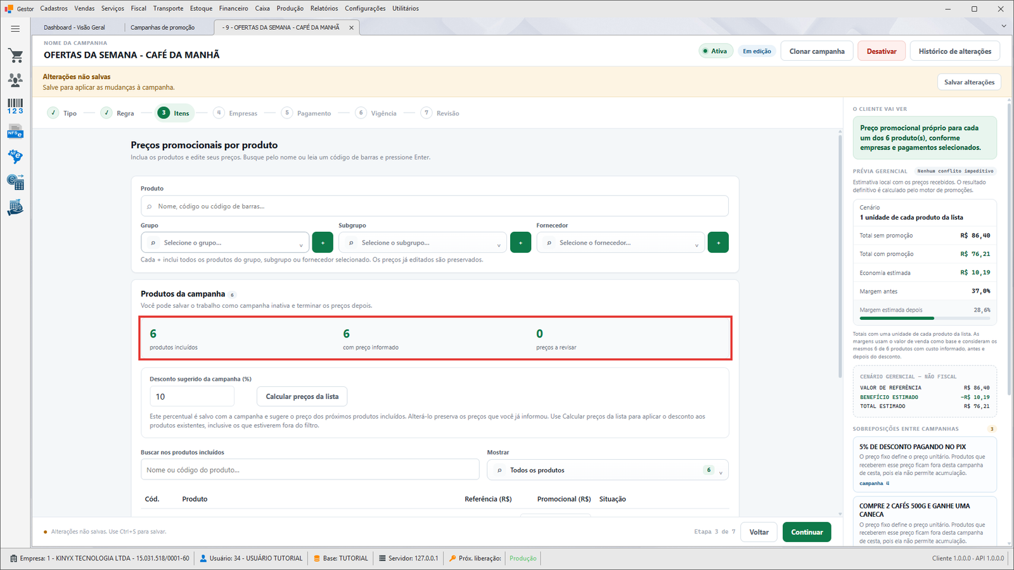Viewport: 1014px width, 570px height.
Task: Open Histórico de alterações
Action: point(955,51)
